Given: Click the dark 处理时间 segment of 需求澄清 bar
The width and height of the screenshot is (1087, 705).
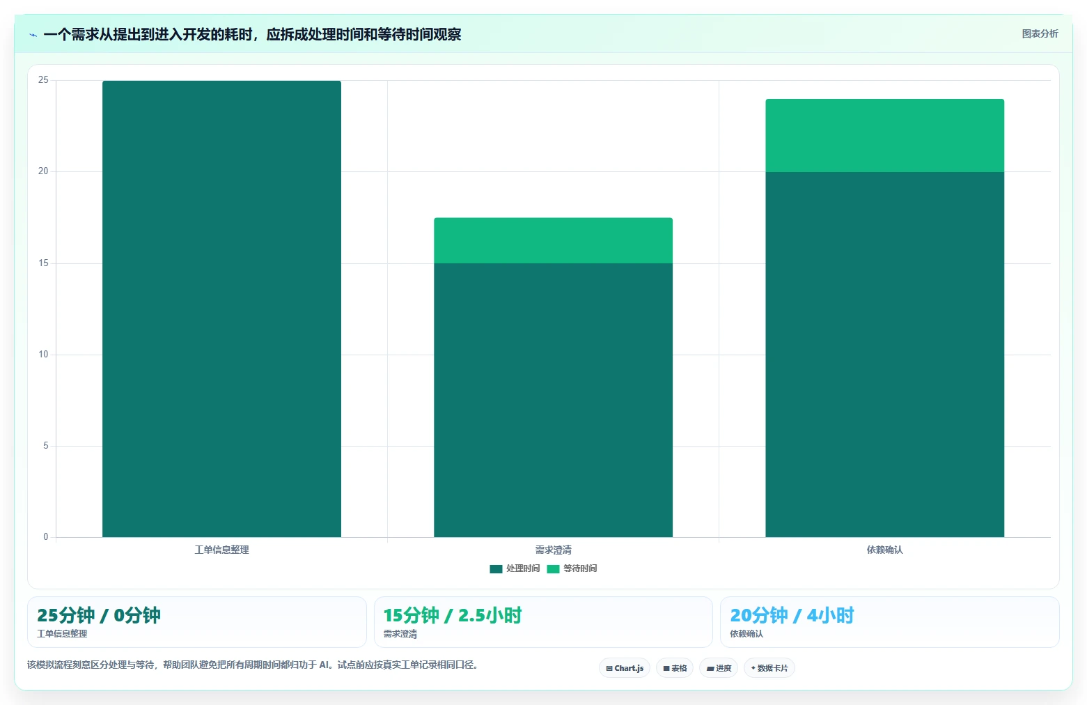Looking at the screenshot, I should (x=554, y=400).
